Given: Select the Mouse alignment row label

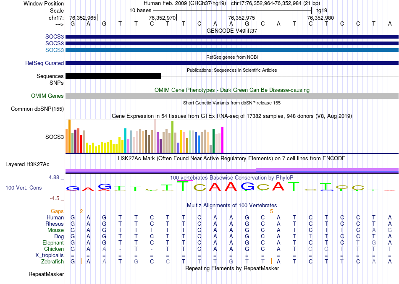Looking at the screenshot, I should [55, 230].
